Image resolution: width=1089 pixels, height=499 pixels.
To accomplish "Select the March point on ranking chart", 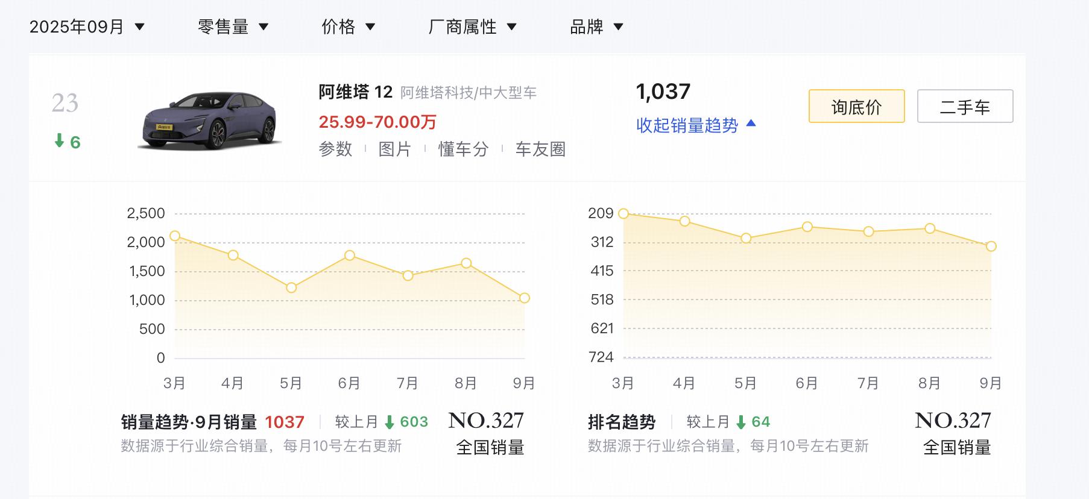I will click(623, 213).
